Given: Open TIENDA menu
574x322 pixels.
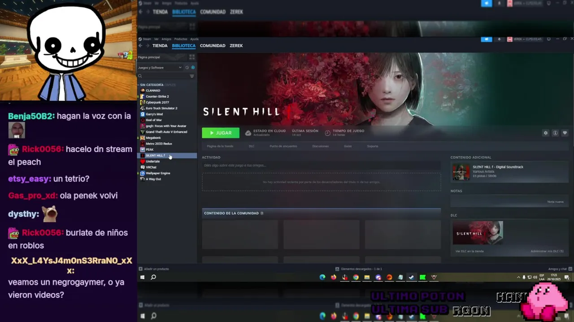Looking at the screenshot, I should tap(160, 46).
